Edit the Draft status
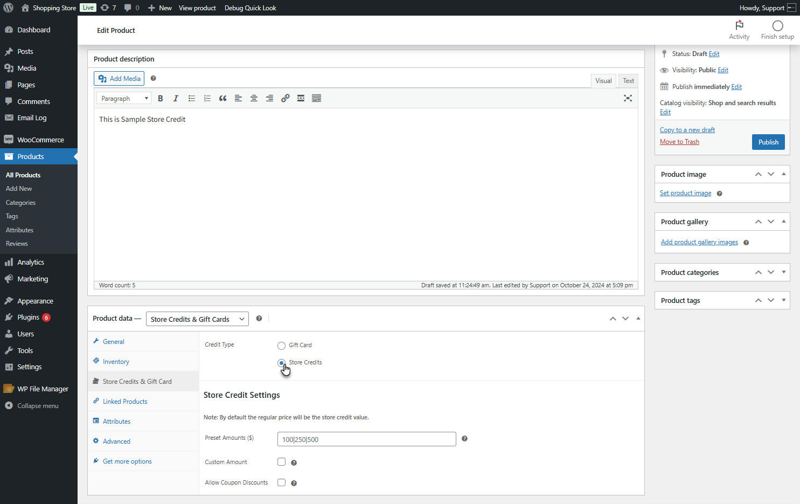The height and width of the screenshot is (504, 800). pyautogui.click(x=714, y=54)
